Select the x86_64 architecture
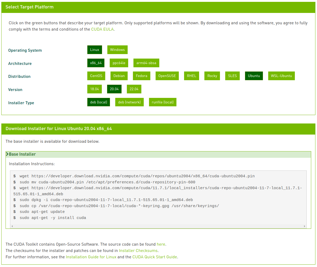The width and height of the screenshot is (317, 267). tap(96, 63)
